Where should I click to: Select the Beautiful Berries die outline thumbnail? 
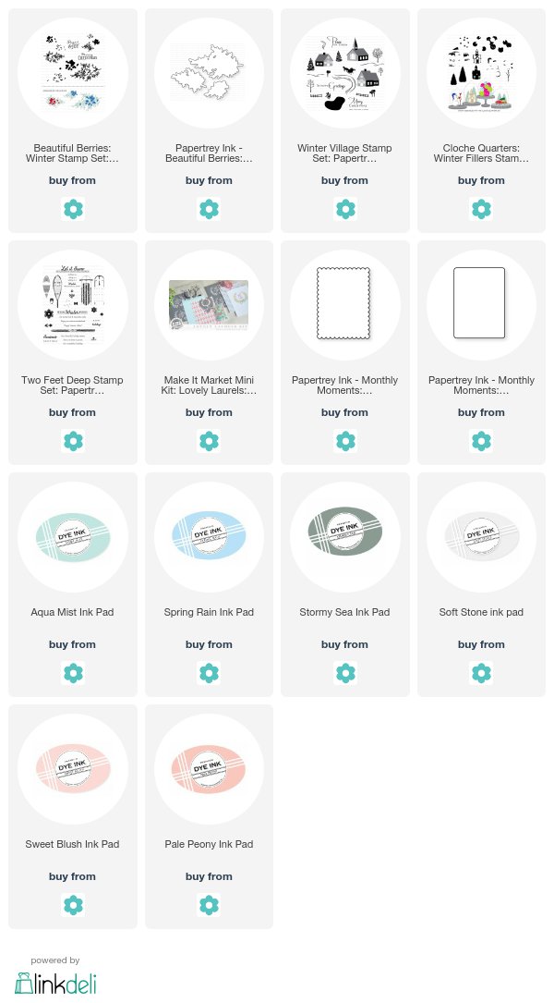click(x=209, y=74)
